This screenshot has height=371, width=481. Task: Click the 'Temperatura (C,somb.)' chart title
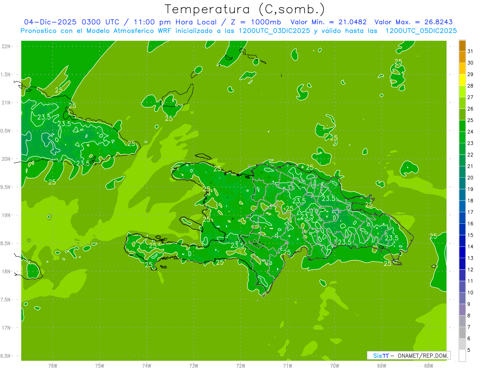245,10
